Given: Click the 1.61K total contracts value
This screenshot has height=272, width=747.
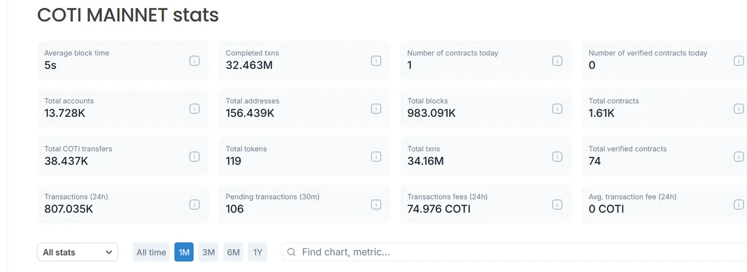Looking at the screenshot, I should pyautogui.click(x=602, y=113).
